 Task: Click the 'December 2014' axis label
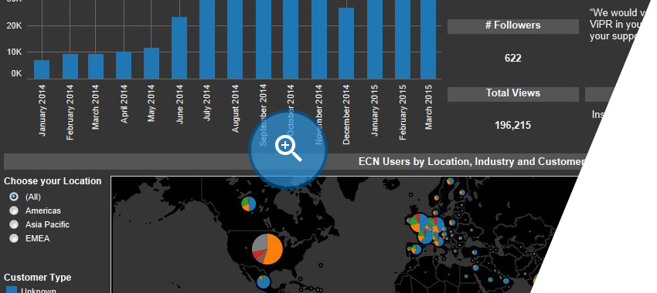coord(346,115)
